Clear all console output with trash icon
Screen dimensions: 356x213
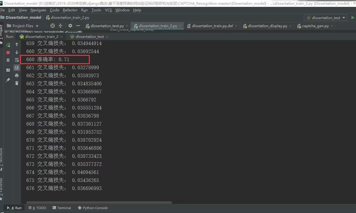pos(16,83)
